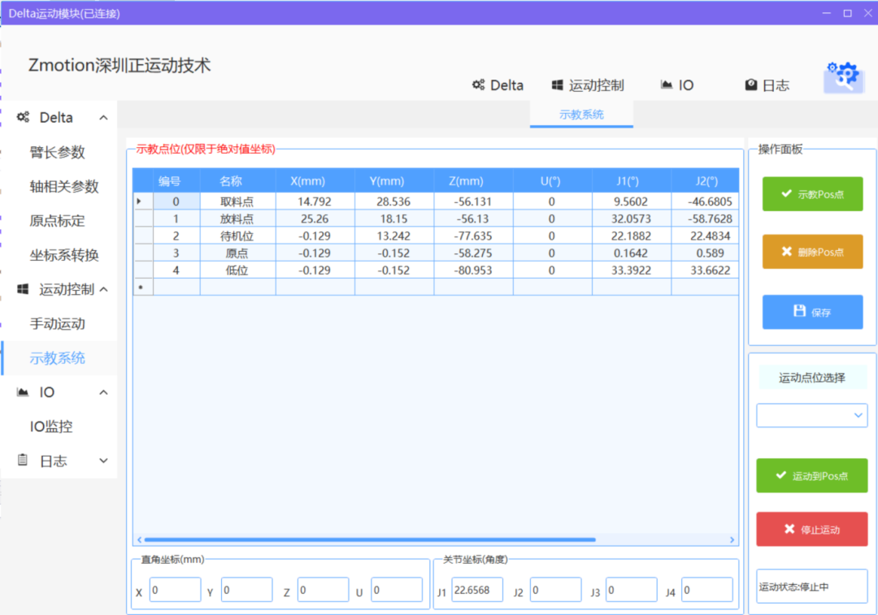
Task: Click the 编号 column header
Action: (176, 180)
